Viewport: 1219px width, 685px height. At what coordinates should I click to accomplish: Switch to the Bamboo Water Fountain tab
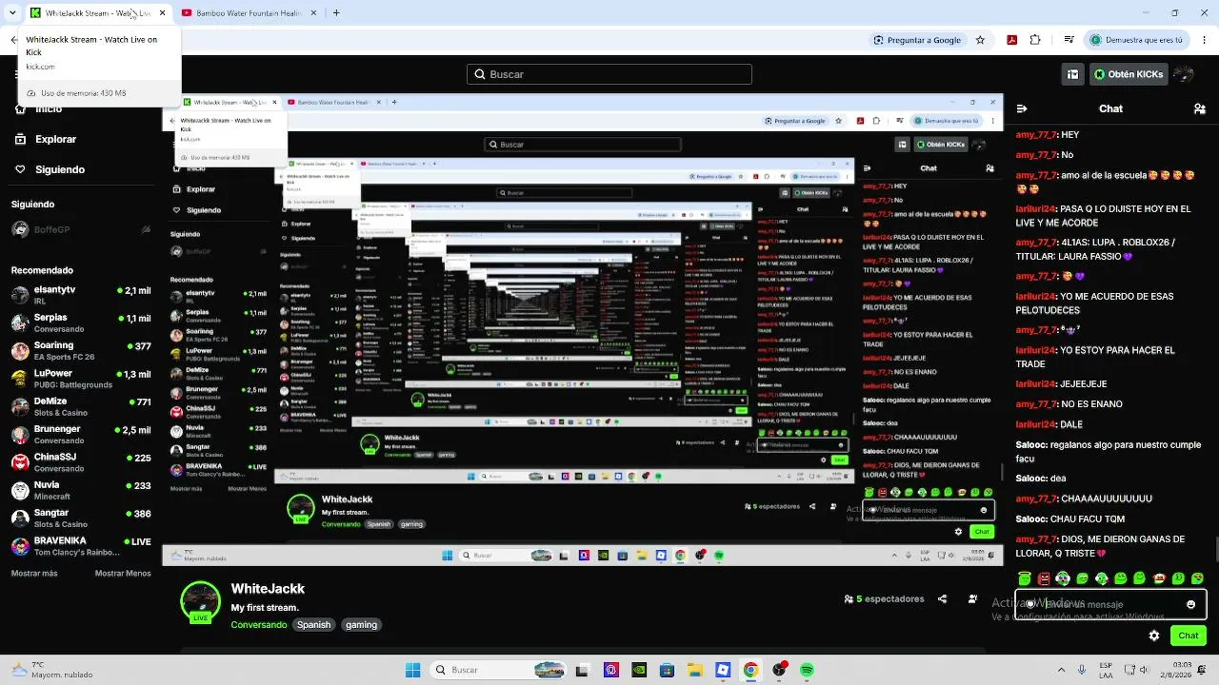[x=248, y=13]
